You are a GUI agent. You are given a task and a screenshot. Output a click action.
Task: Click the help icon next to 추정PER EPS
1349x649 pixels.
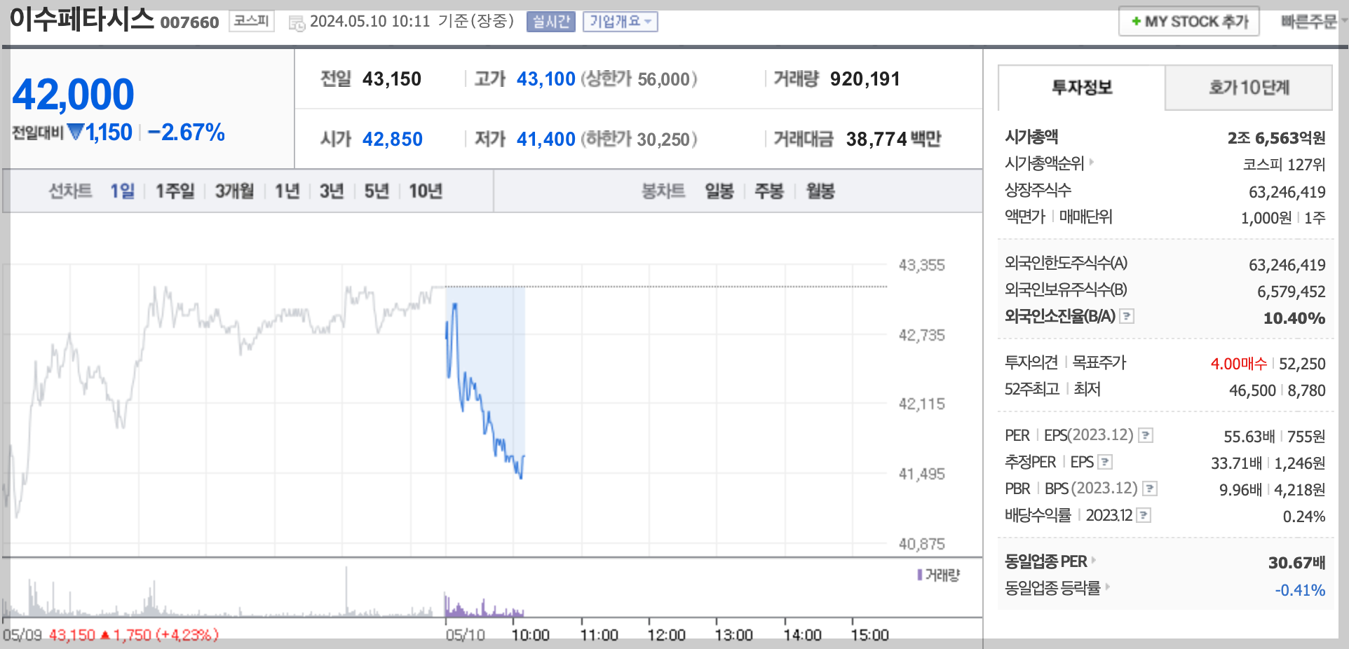coord(1106,462)
